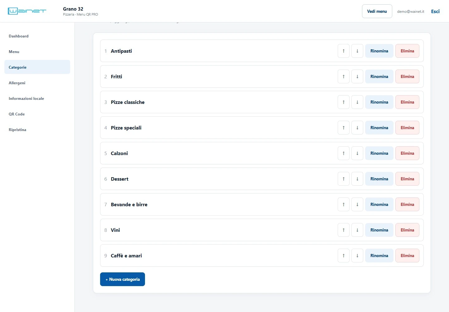The image size is (449, 312).
Task: Shift Caffè e amari downward
Action: click(357, 256)
